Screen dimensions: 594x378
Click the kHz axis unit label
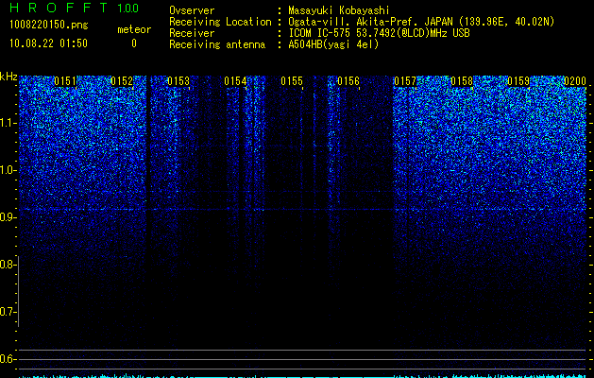8,77
